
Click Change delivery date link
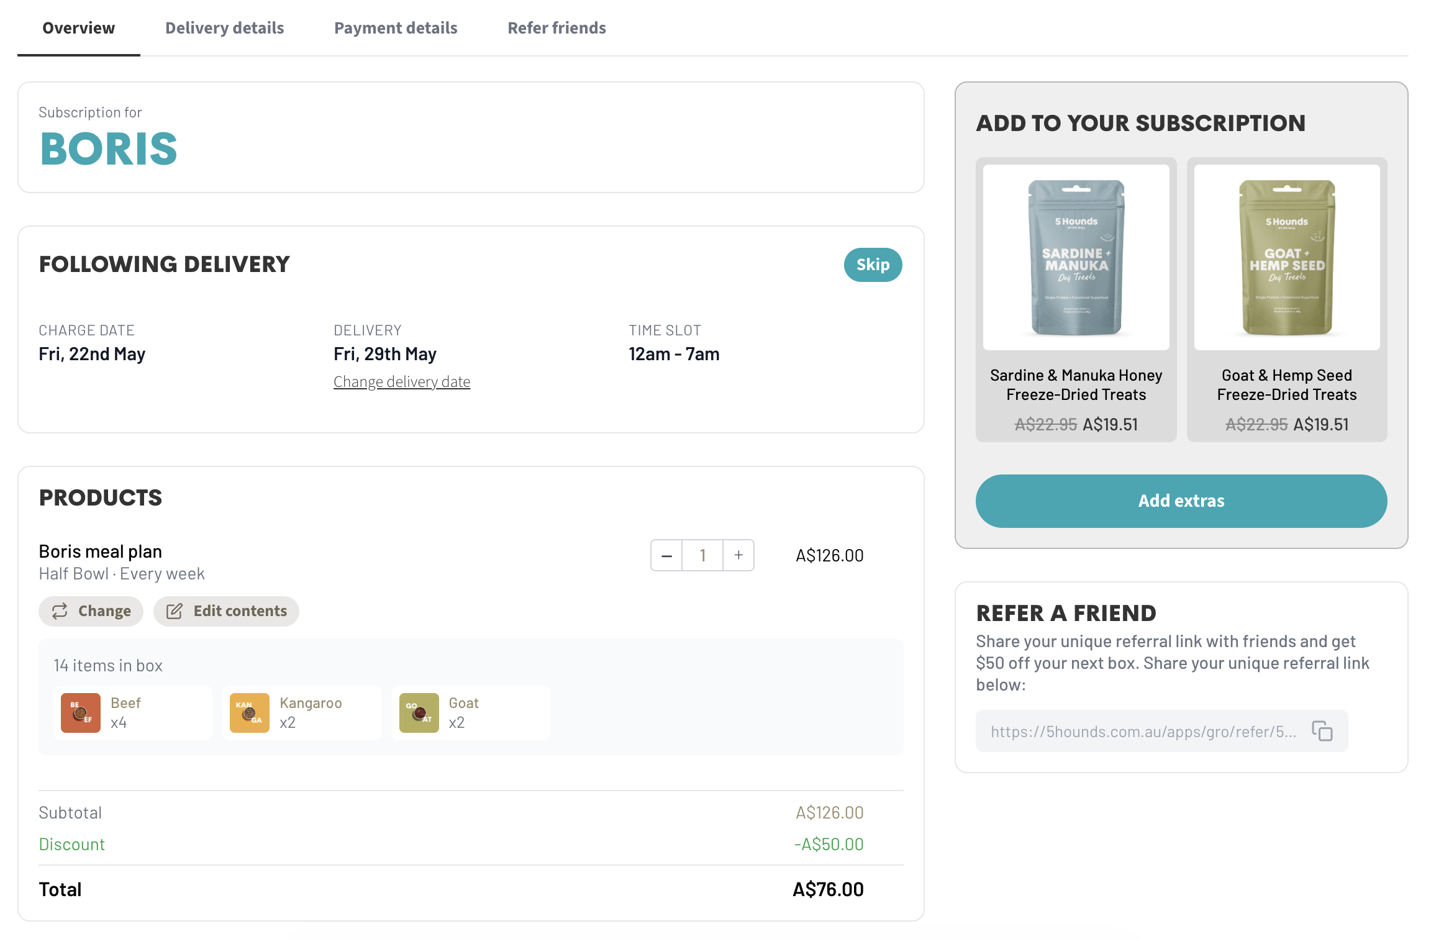402,381
